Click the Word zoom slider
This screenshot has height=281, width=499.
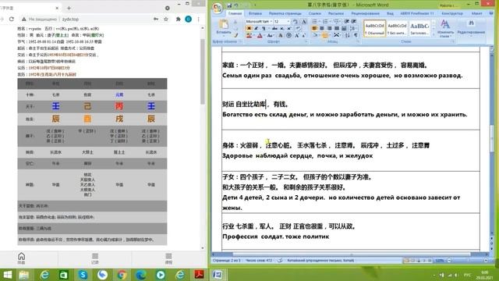[468, 261]
